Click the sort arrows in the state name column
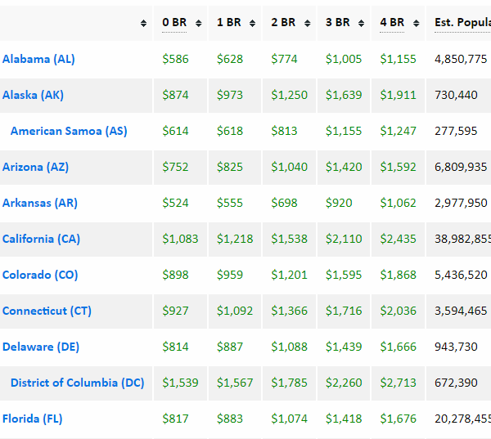The width and height of the screenshot is (491, 439). (x=145, y=23)
